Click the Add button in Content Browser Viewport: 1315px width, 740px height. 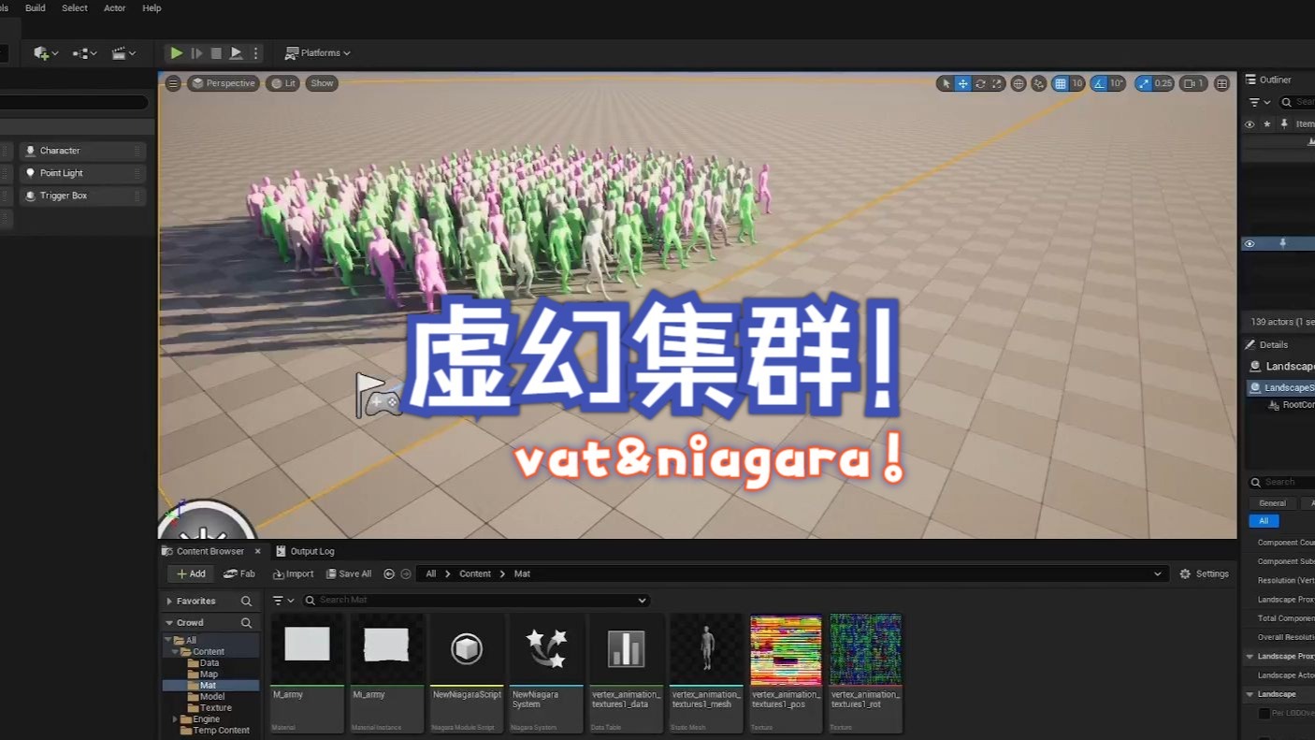pos(191,573)
